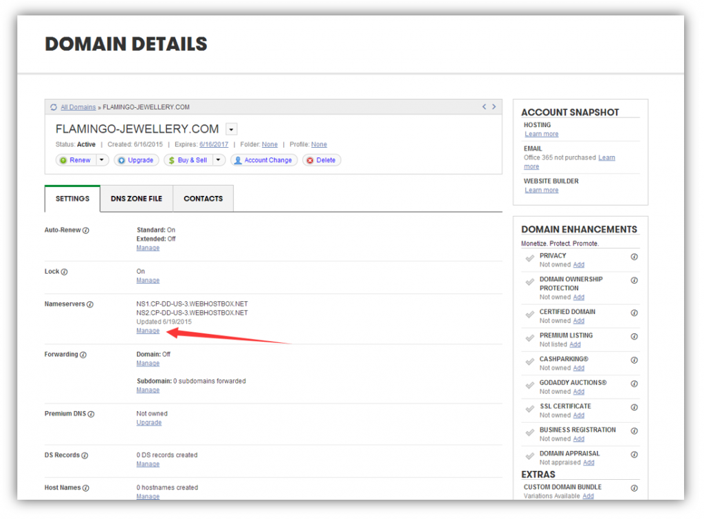The height and width of the screenshot is (519, 704).
Task: Click the refresh icon beside All Domains
Action: (x=54, y=107)
